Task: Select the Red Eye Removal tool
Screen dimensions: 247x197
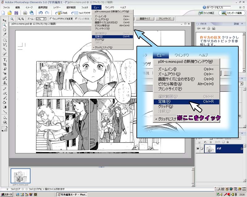Action: (x=5, y=73)
